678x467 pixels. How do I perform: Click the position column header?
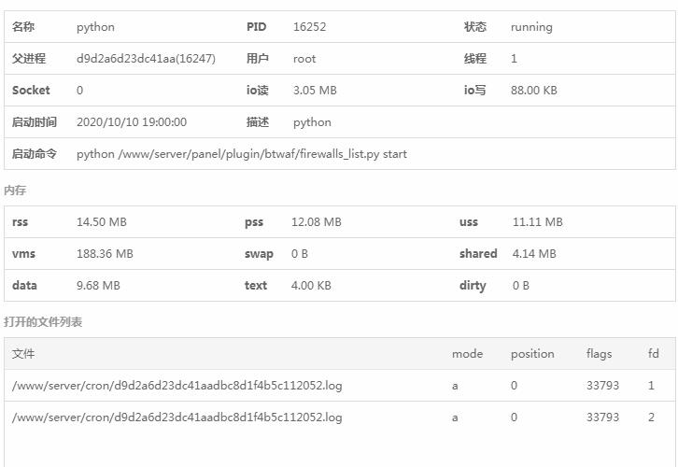point(532,354)
